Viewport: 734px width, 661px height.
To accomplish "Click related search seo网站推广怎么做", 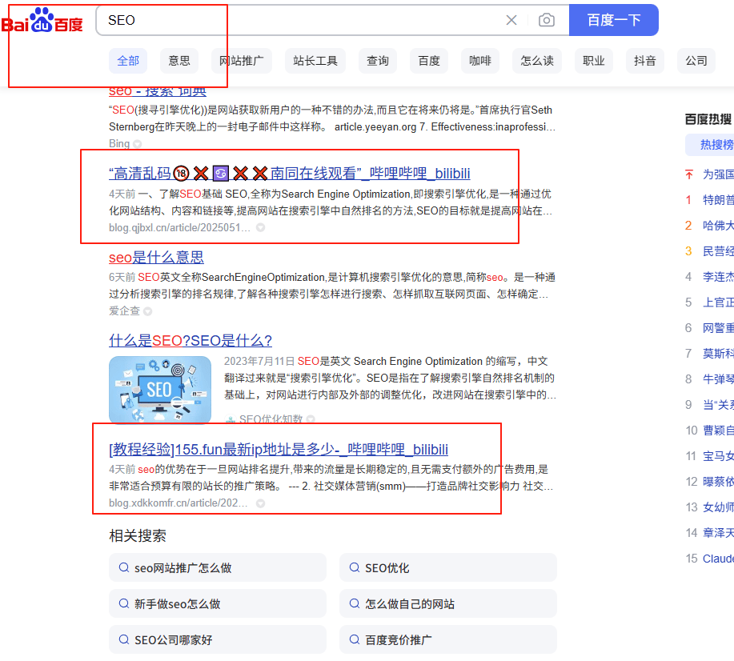I will pyautogui.click(x=218, y=568).
